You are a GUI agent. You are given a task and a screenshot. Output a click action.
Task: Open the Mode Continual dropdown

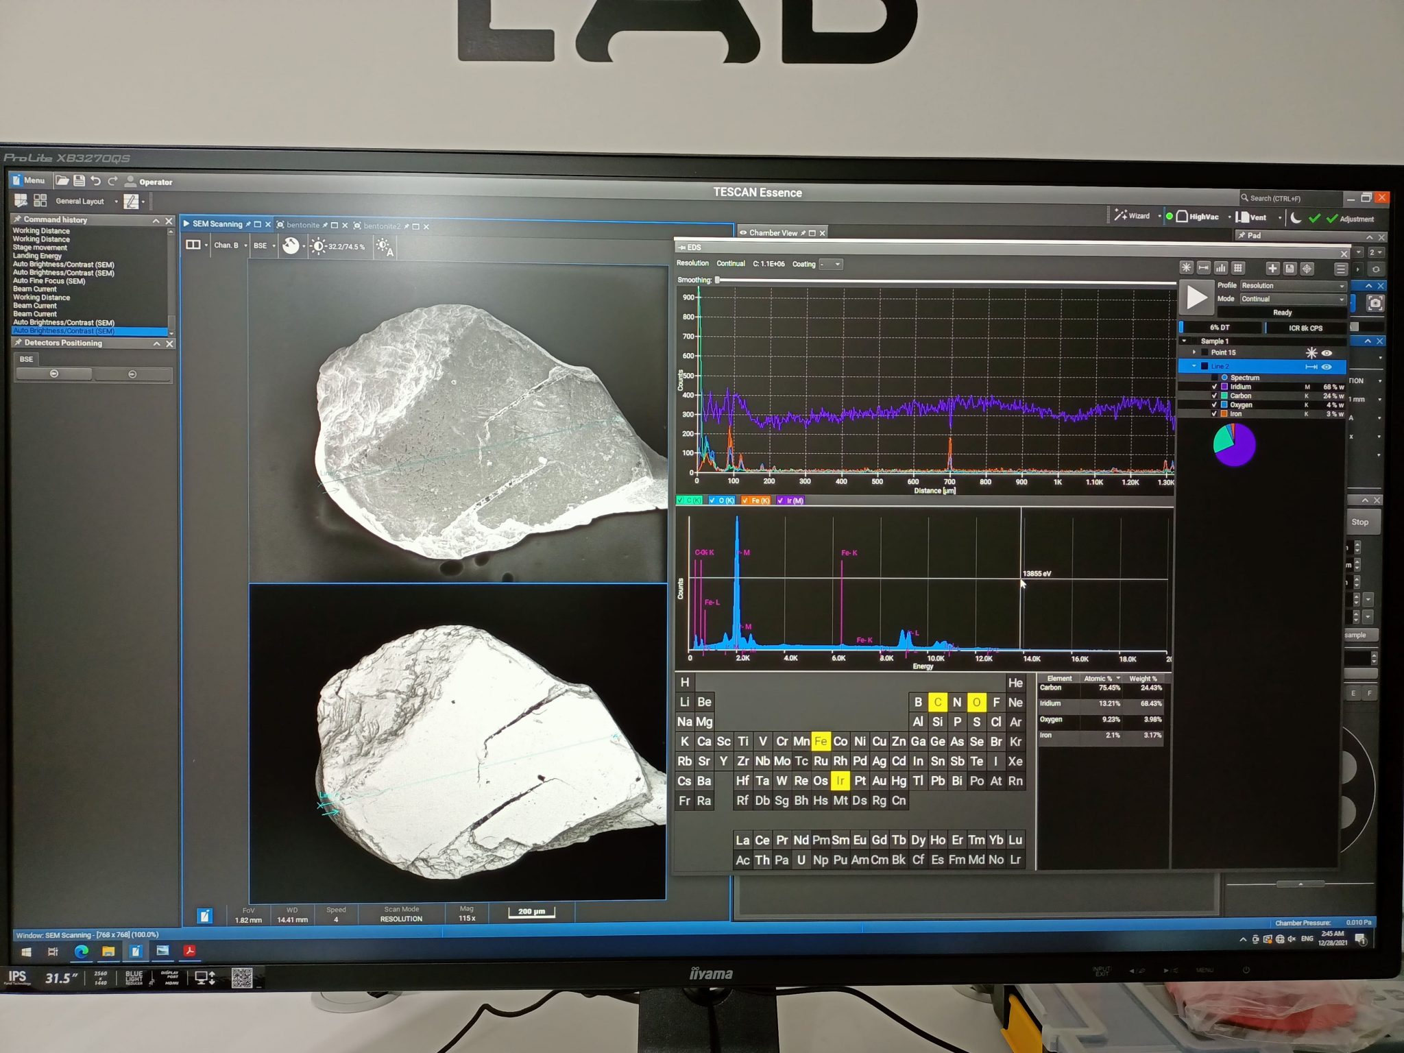click(1292, 299)
